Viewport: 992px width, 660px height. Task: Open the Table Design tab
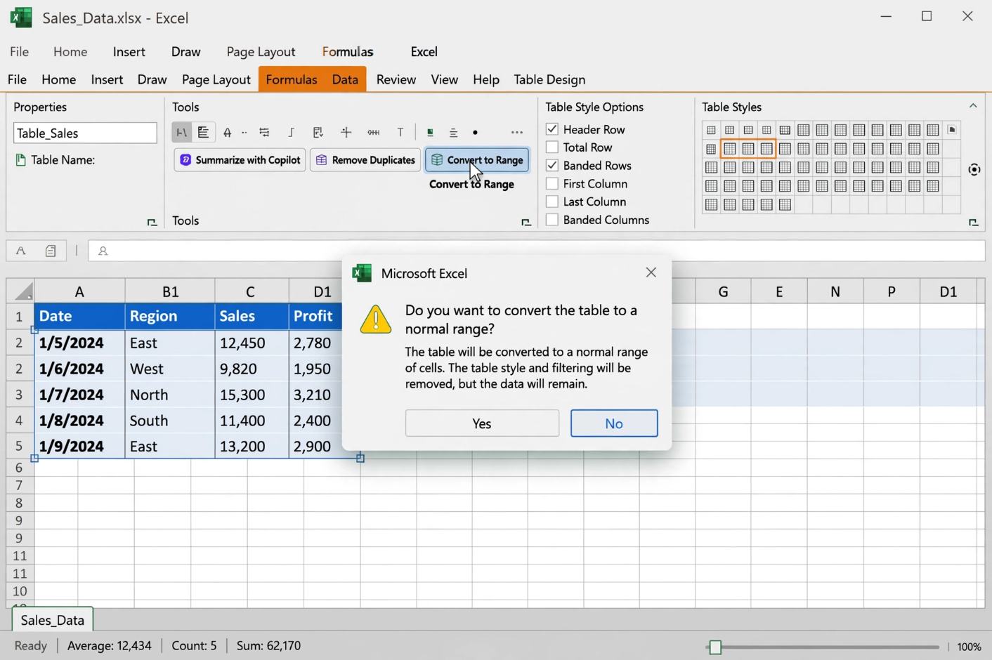pos(549,79)
